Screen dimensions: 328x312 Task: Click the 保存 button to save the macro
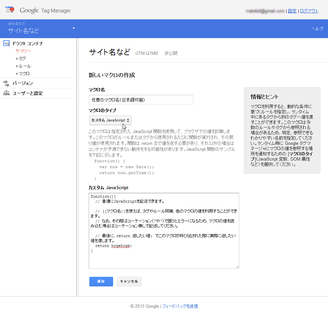pos(101,281)
